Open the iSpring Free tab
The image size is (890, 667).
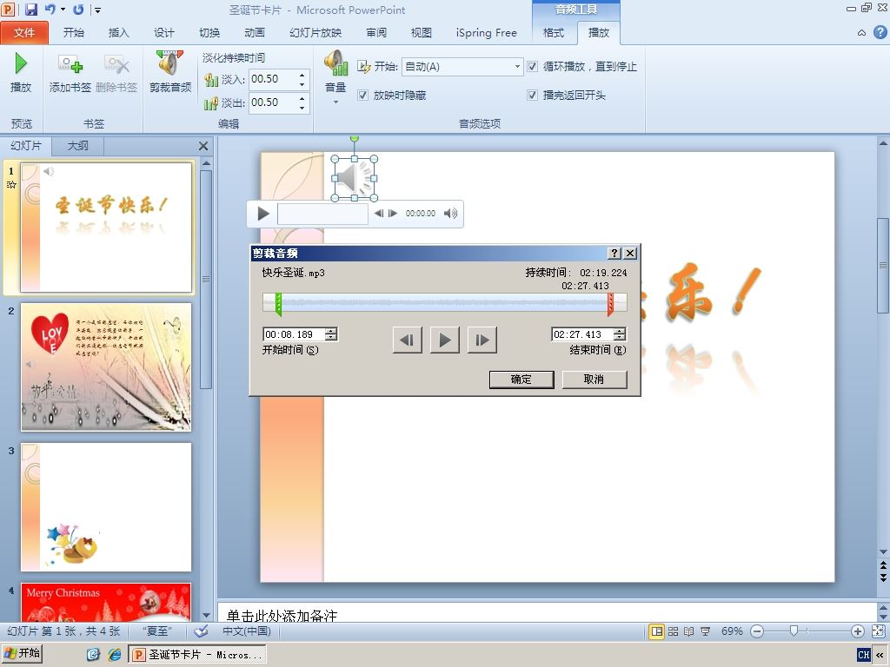(487, 32)
